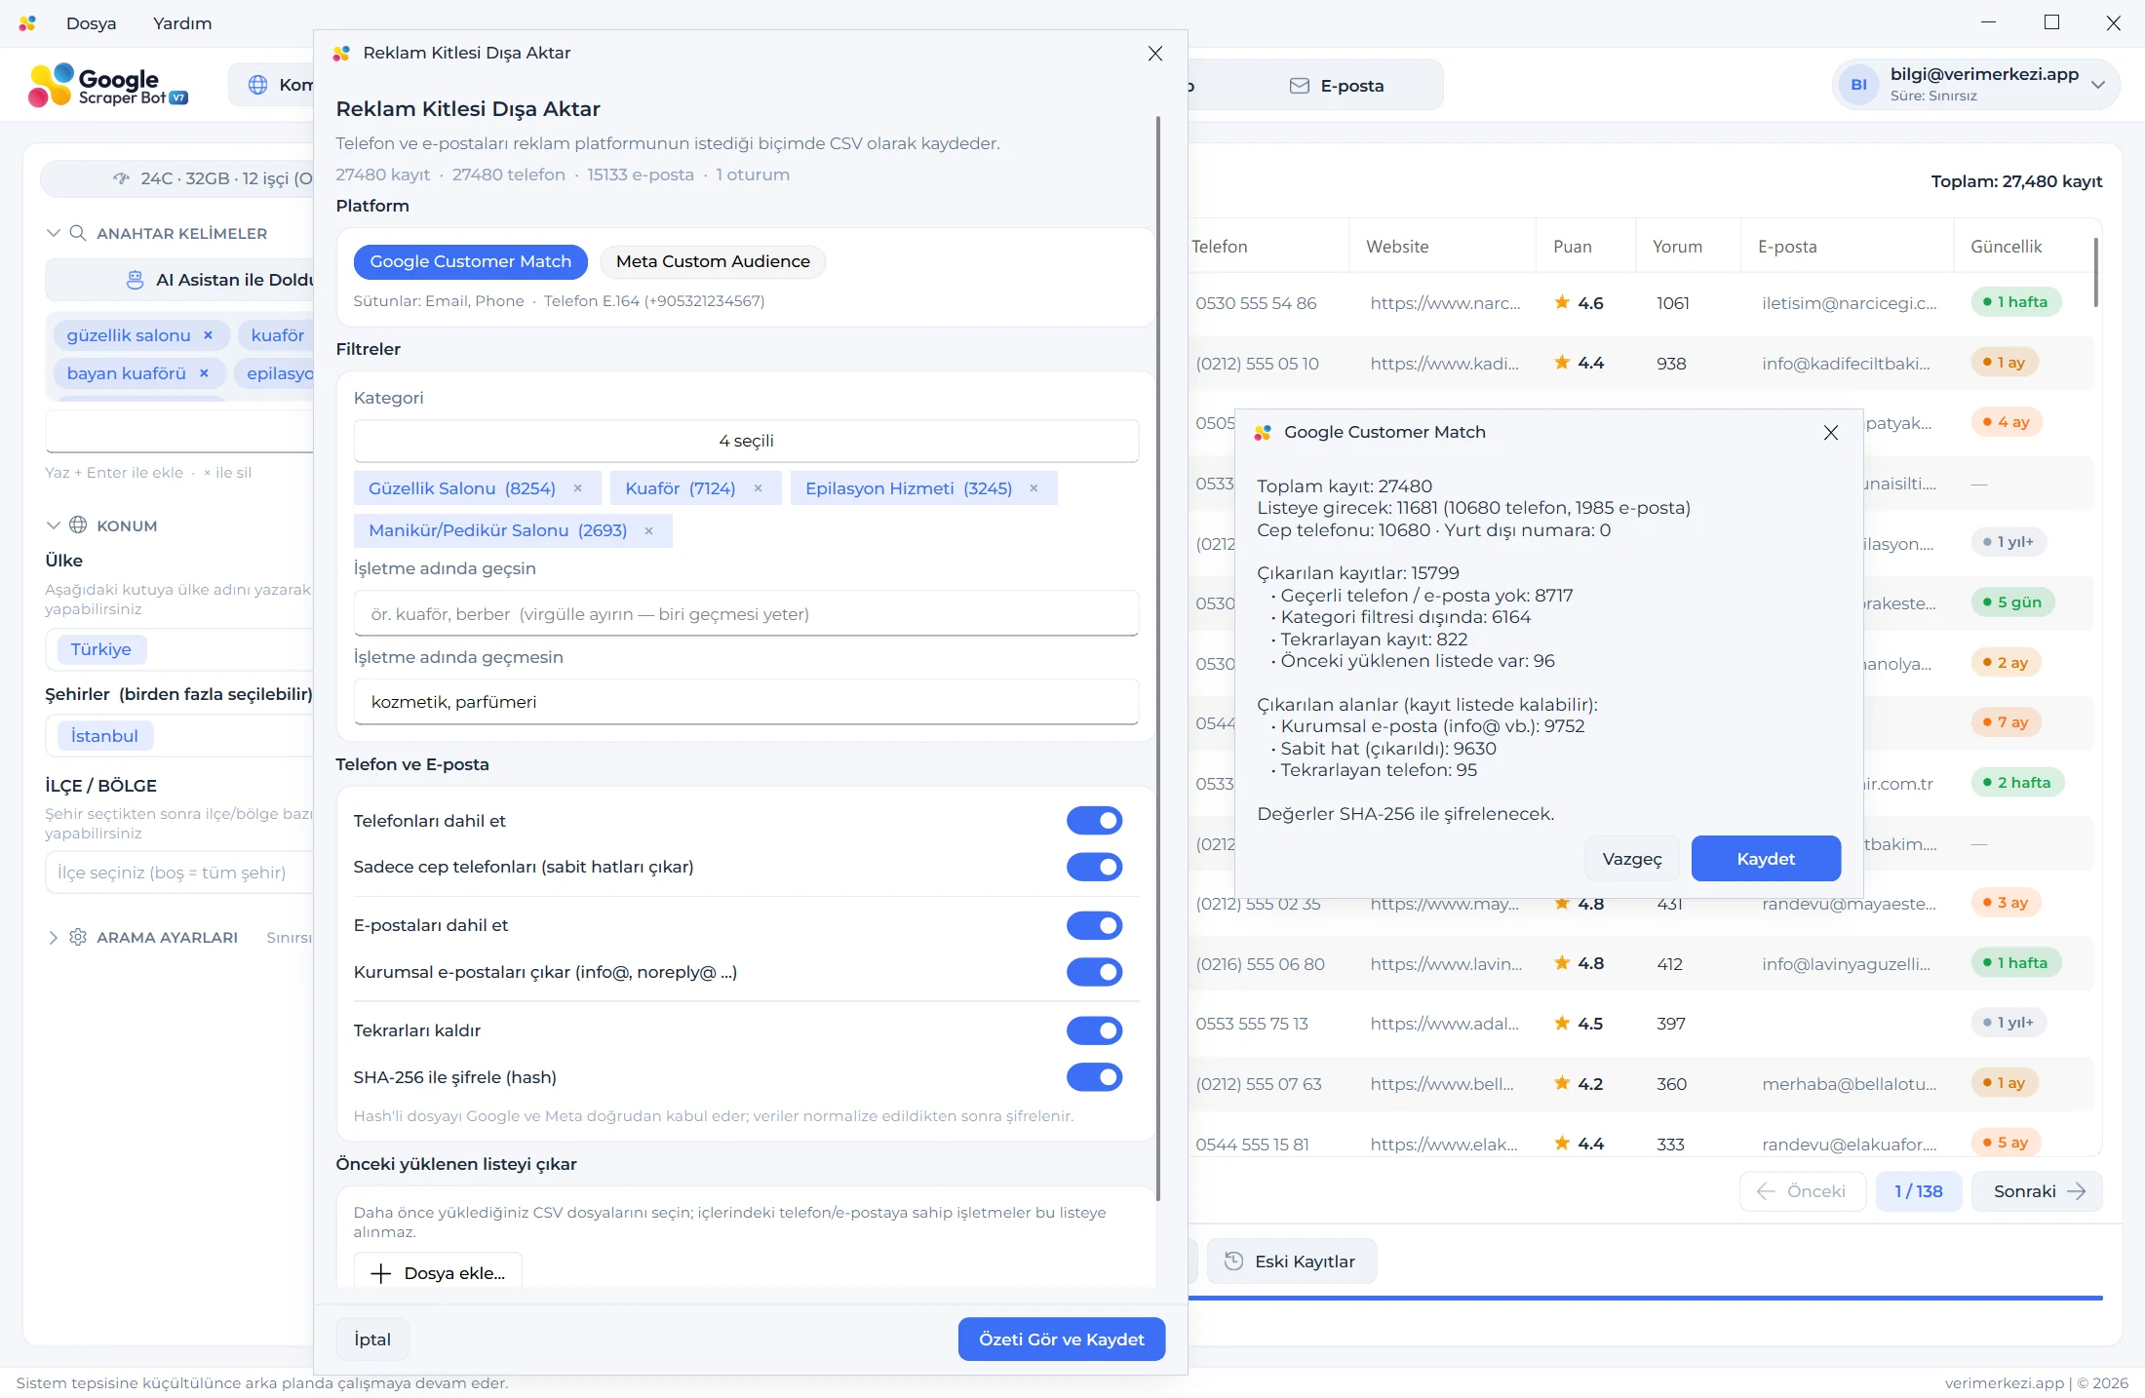Open the Dosya menu
The image size is (2145, 1398).
tap(91, 23)
